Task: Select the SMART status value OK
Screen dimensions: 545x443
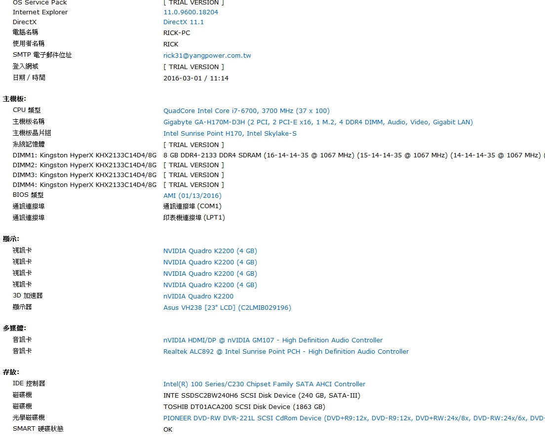Action: [x=168, y=430]
